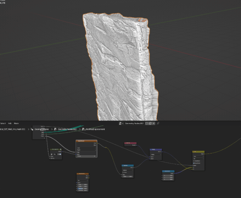
Task: Open the data type dropdown in Mix node
Action: pos(199,157)
